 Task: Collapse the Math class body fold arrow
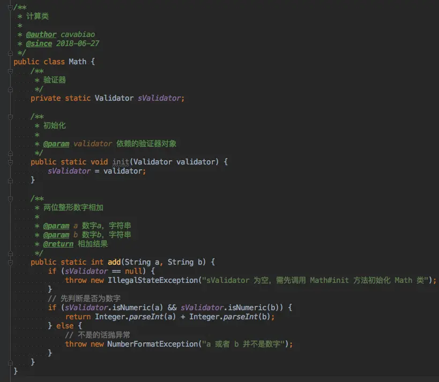[x=10, y=61]
